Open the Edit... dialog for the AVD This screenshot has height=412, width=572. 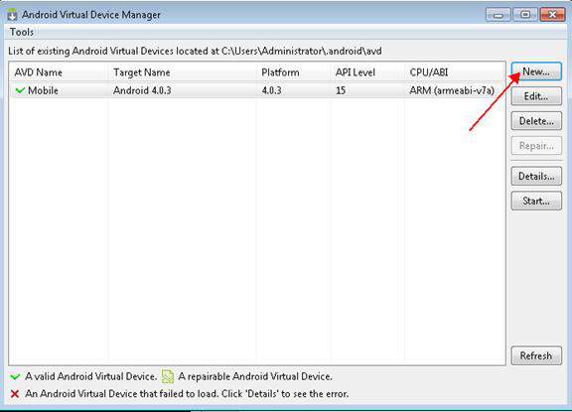tap(536, 96)
